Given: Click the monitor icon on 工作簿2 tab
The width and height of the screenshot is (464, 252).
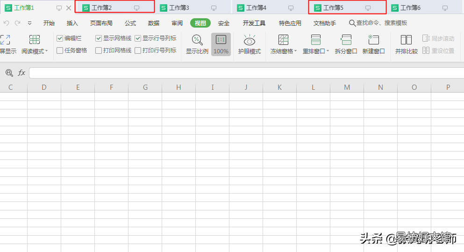Looking at the screenshot, I should [x=136, y=8].
